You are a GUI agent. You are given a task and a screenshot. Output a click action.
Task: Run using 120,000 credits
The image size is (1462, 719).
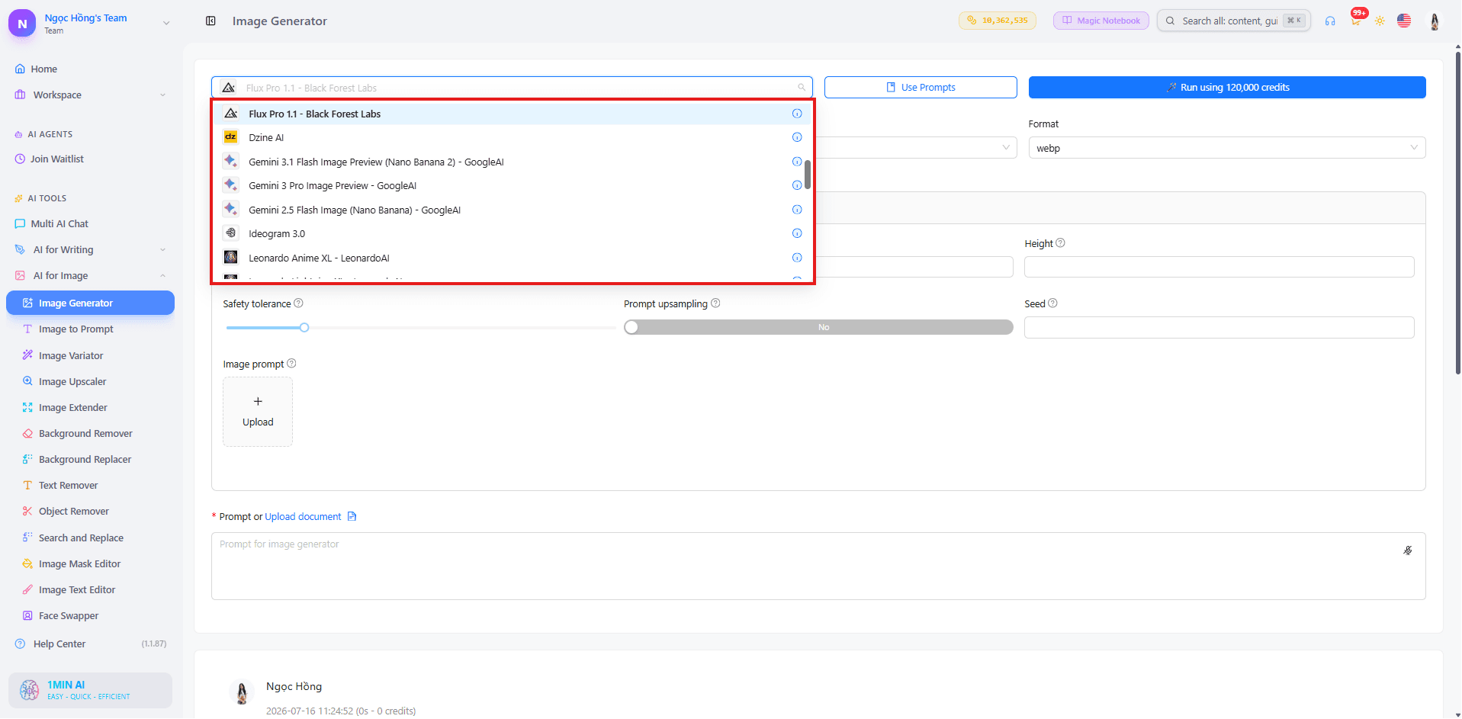[1227, 87]
